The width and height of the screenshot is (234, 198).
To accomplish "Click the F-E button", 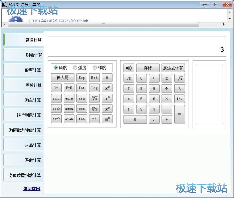I will click(x=69, y=88).
